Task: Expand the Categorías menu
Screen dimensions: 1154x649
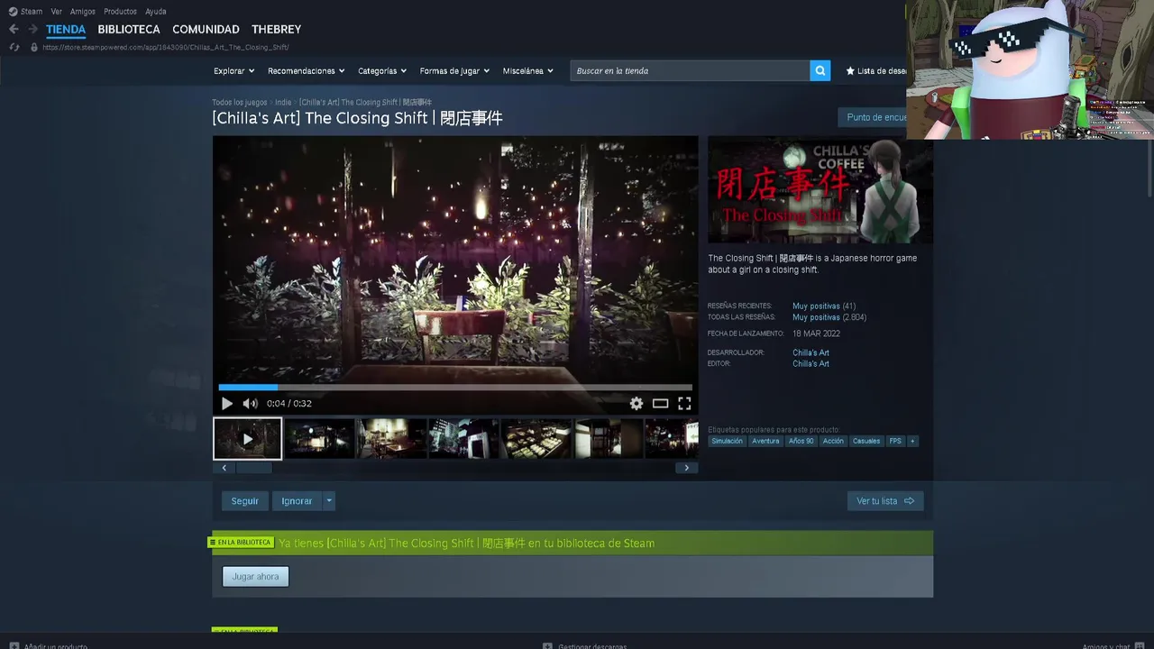Action: tap(382, 70)
